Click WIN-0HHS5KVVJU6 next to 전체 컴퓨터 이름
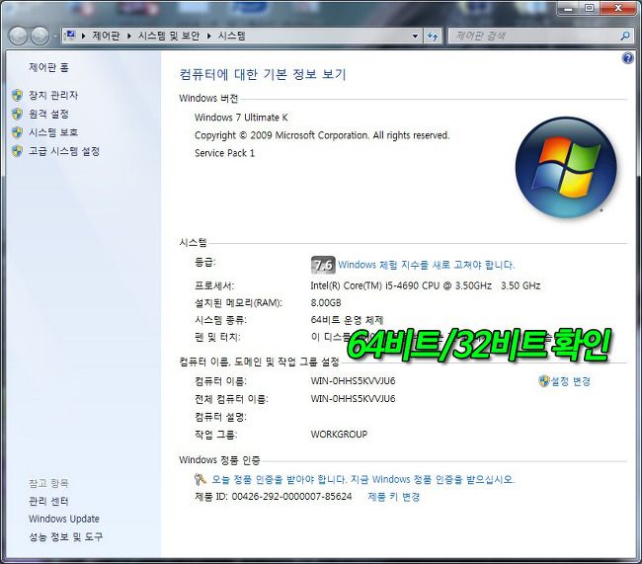Viewport: 642px width, 564px height. coord(353,398)
